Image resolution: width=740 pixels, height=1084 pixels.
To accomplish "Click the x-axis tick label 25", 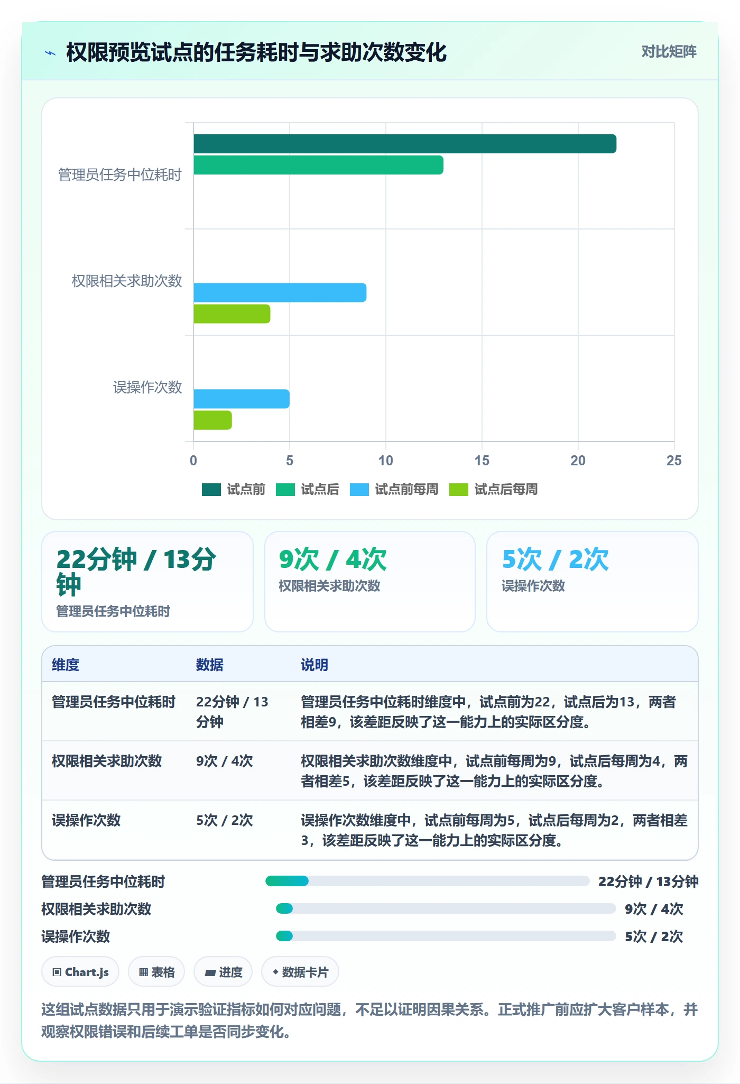I will tap(674, 461).
